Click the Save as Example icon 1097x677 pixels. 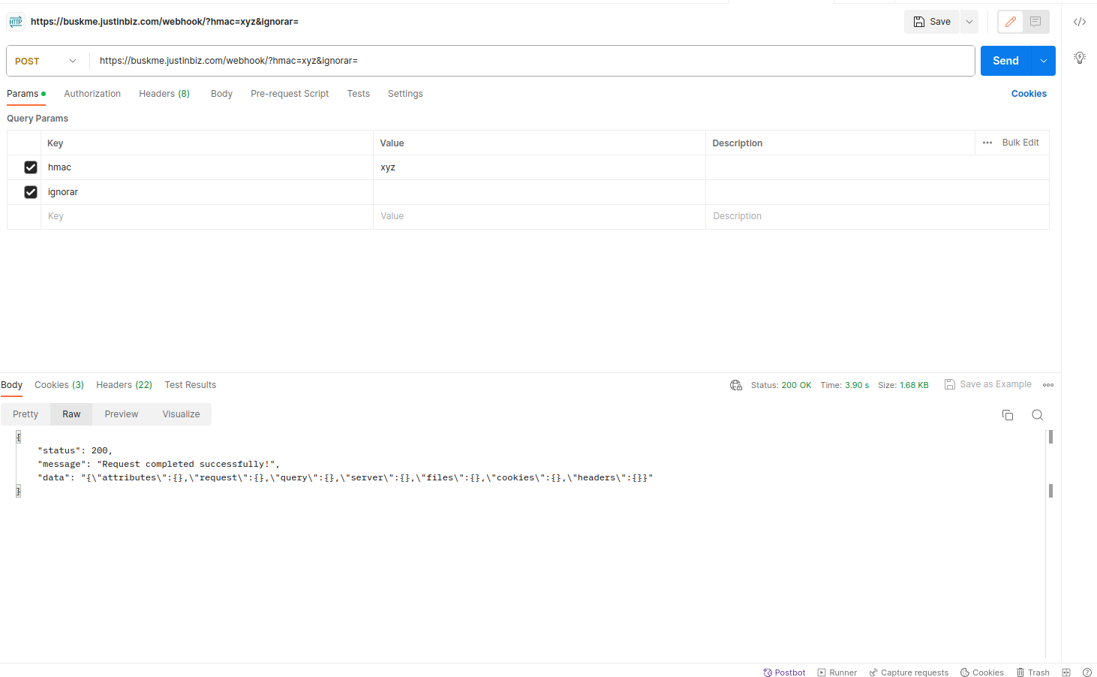(950, 384)
